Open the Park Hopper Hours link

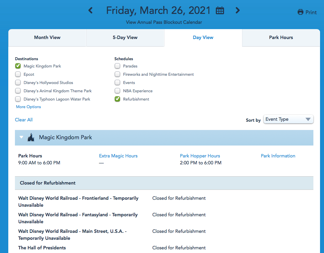(200, 156)
